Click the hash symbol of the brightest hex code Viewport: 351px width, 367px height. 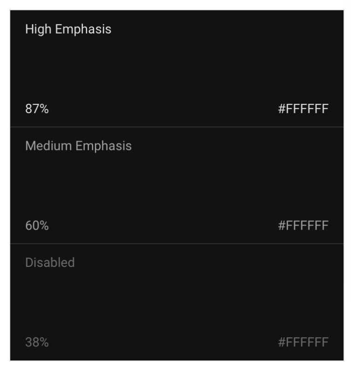pos(282,109)
